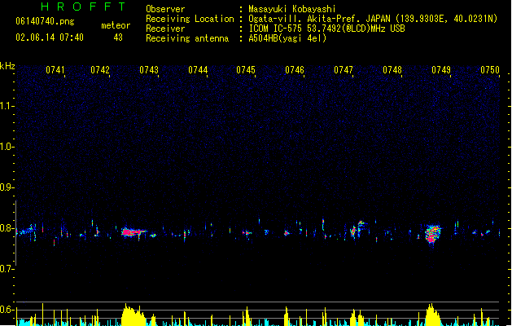Click the 0749 time marker
The width and height of the screenshot is (512, 326).
441,70
